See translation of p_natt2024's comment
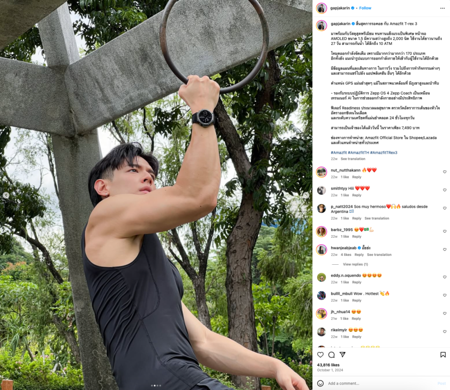 click(x=377, y=219)
